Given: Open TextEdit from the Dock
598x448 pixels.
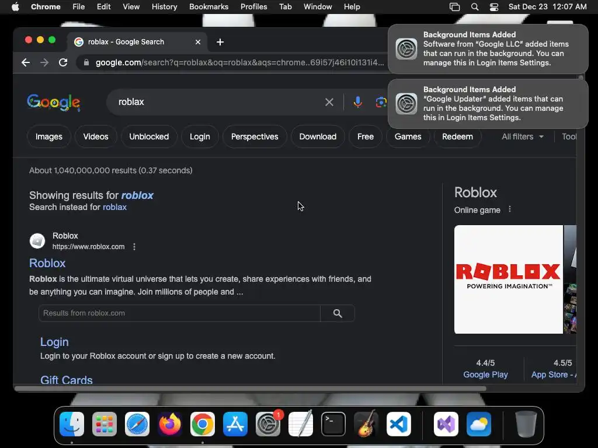Looking at the screenshot, I should (x=301, y=424).
